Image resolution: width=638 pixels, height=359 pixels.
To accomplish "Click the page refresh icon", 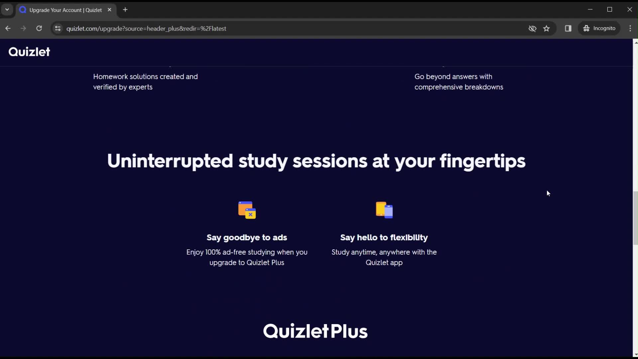I will 39,29.
